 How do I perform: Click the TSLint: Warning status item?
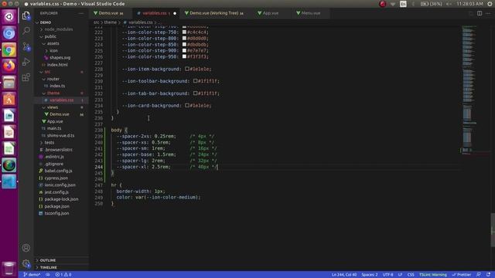(x=433, y=275)
